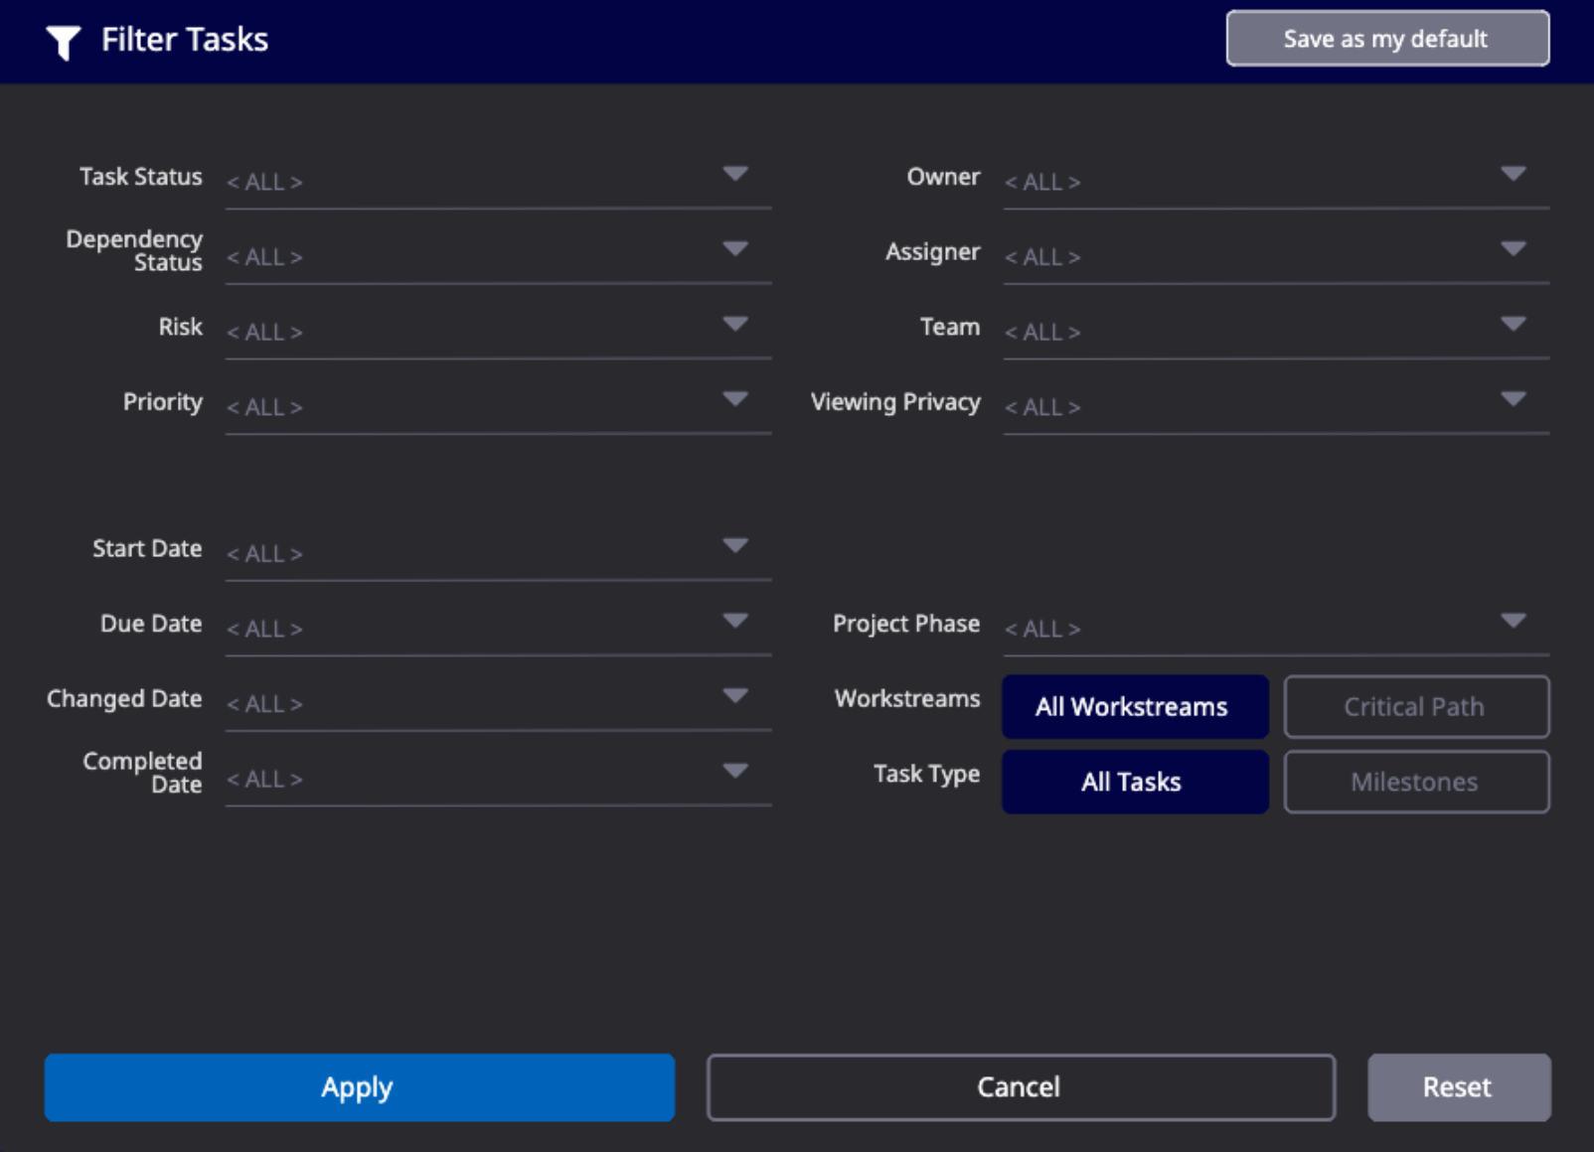Click the Owner <ALL> value field
This screenshot has width=1594, height=1152.
(1276, 182)
